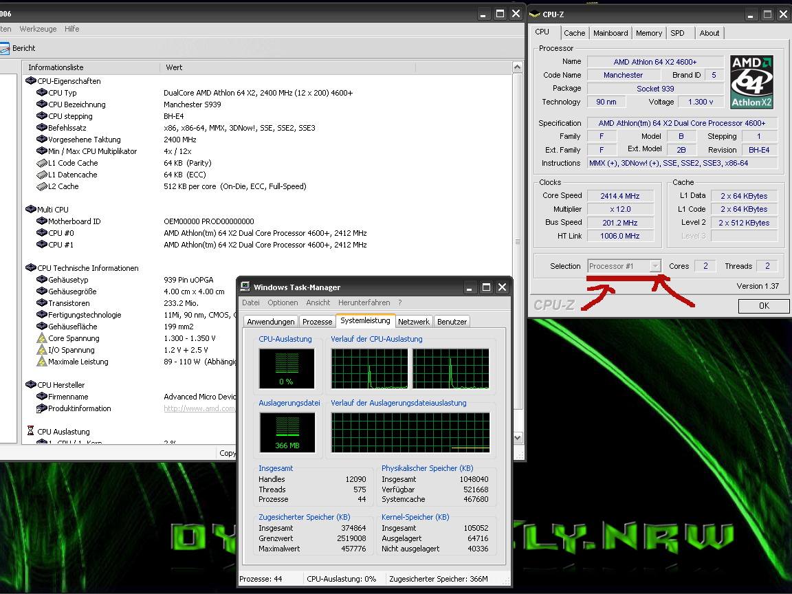Switch to the Benutzer tab in Task-Manager

452,322
